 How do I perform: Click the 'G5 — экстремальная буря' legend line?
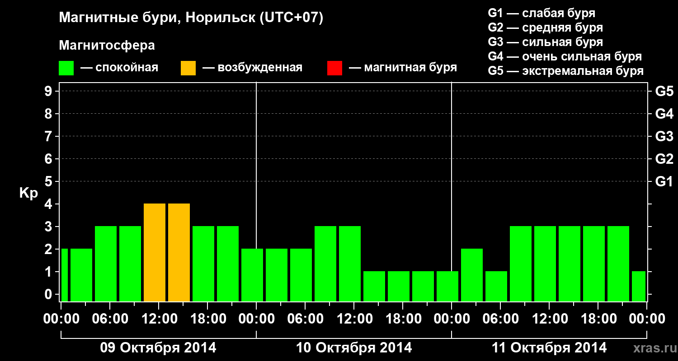pyautogui.click(x=566, y=71)
